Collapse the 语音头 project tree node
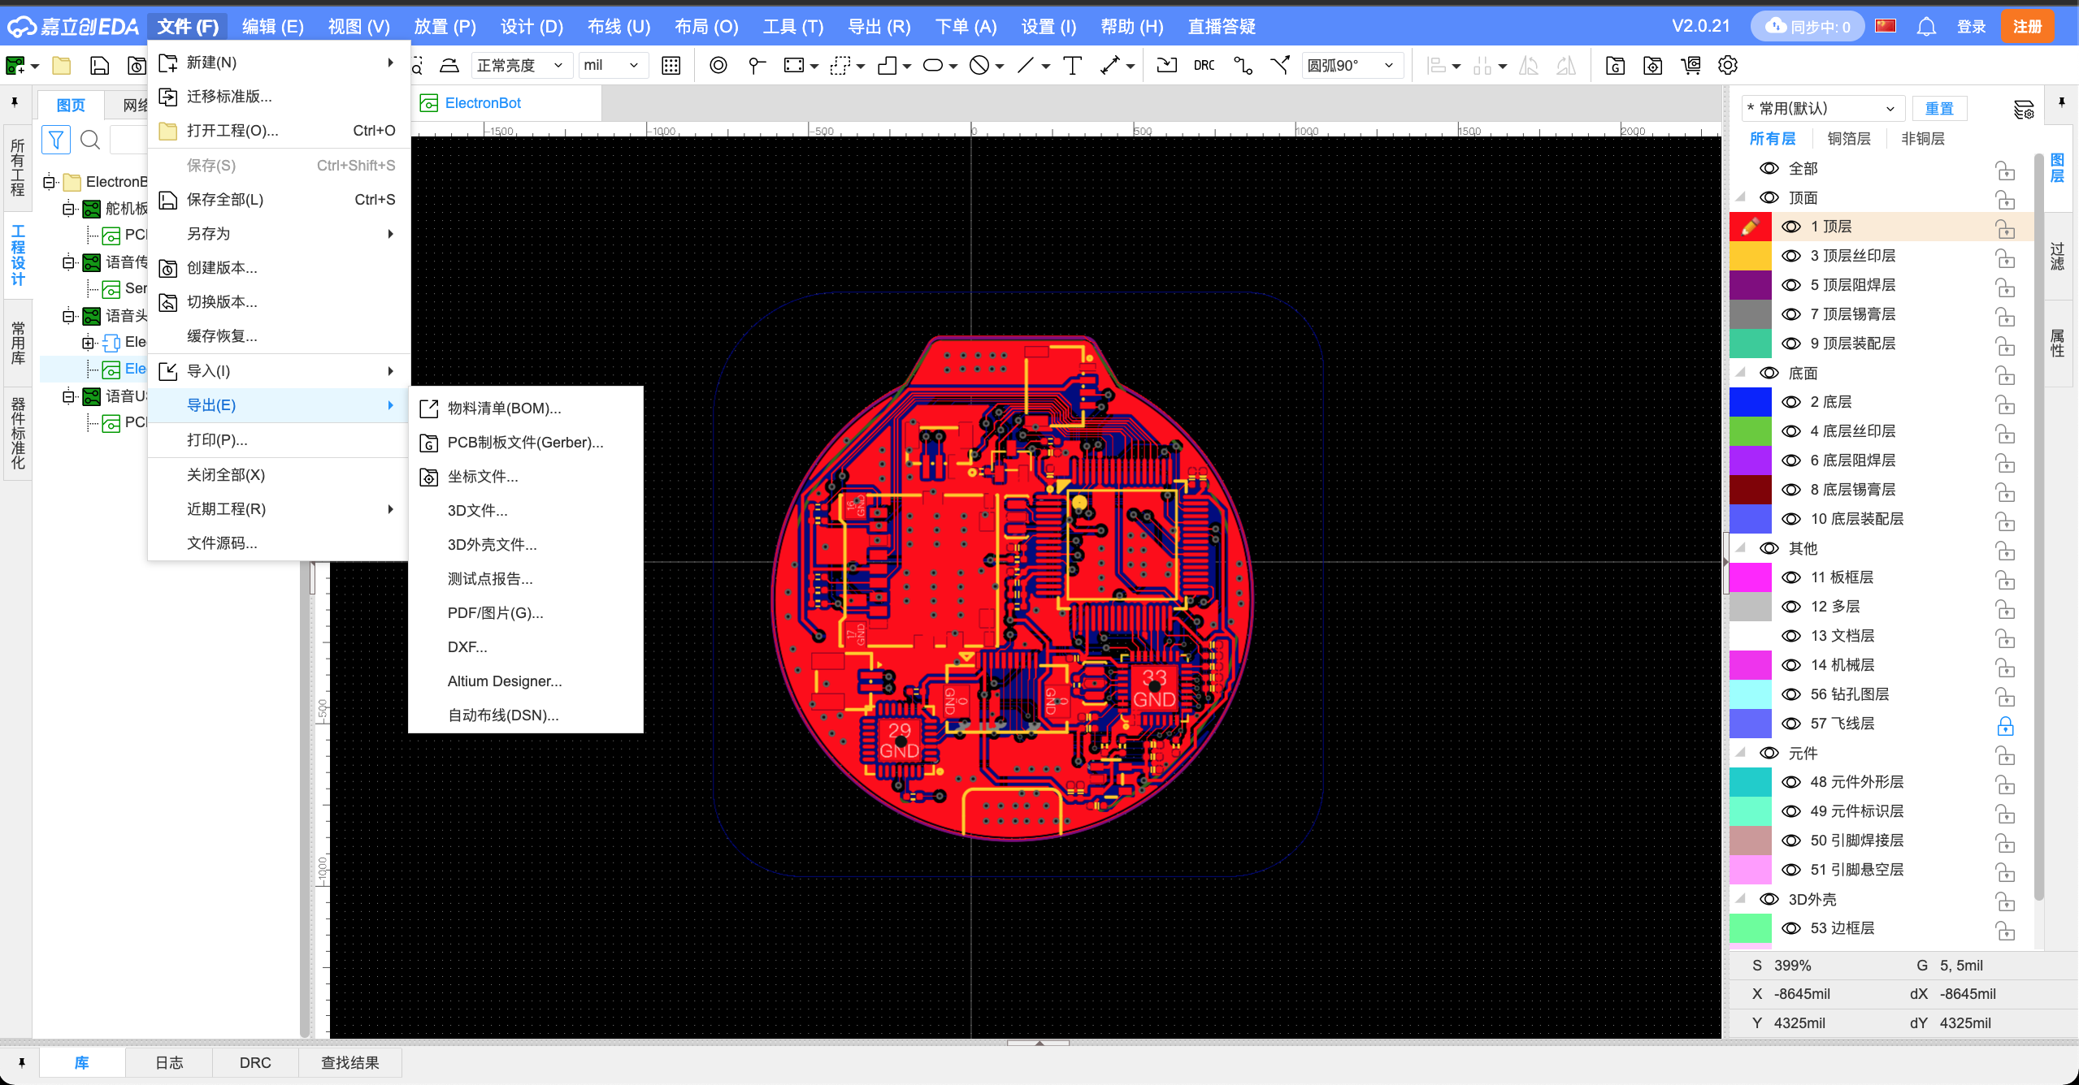The height and width of the screenshot is (1085, 2079). click(x=69, y=316)
